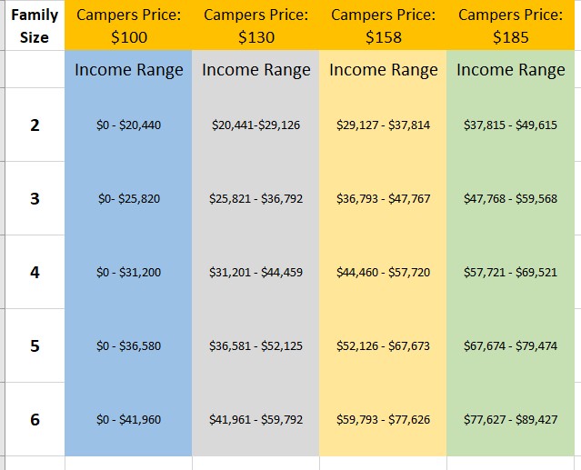Select the Campers Price $185 header

(510, 26)
